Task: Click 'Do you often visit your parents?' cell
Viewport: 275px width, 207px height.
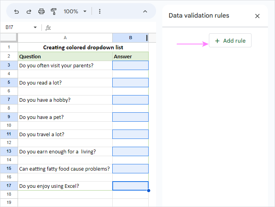Action: click(x=65, y=65)
